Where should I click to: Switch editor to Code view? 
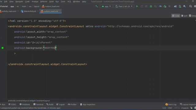click(x=175, y=16)
